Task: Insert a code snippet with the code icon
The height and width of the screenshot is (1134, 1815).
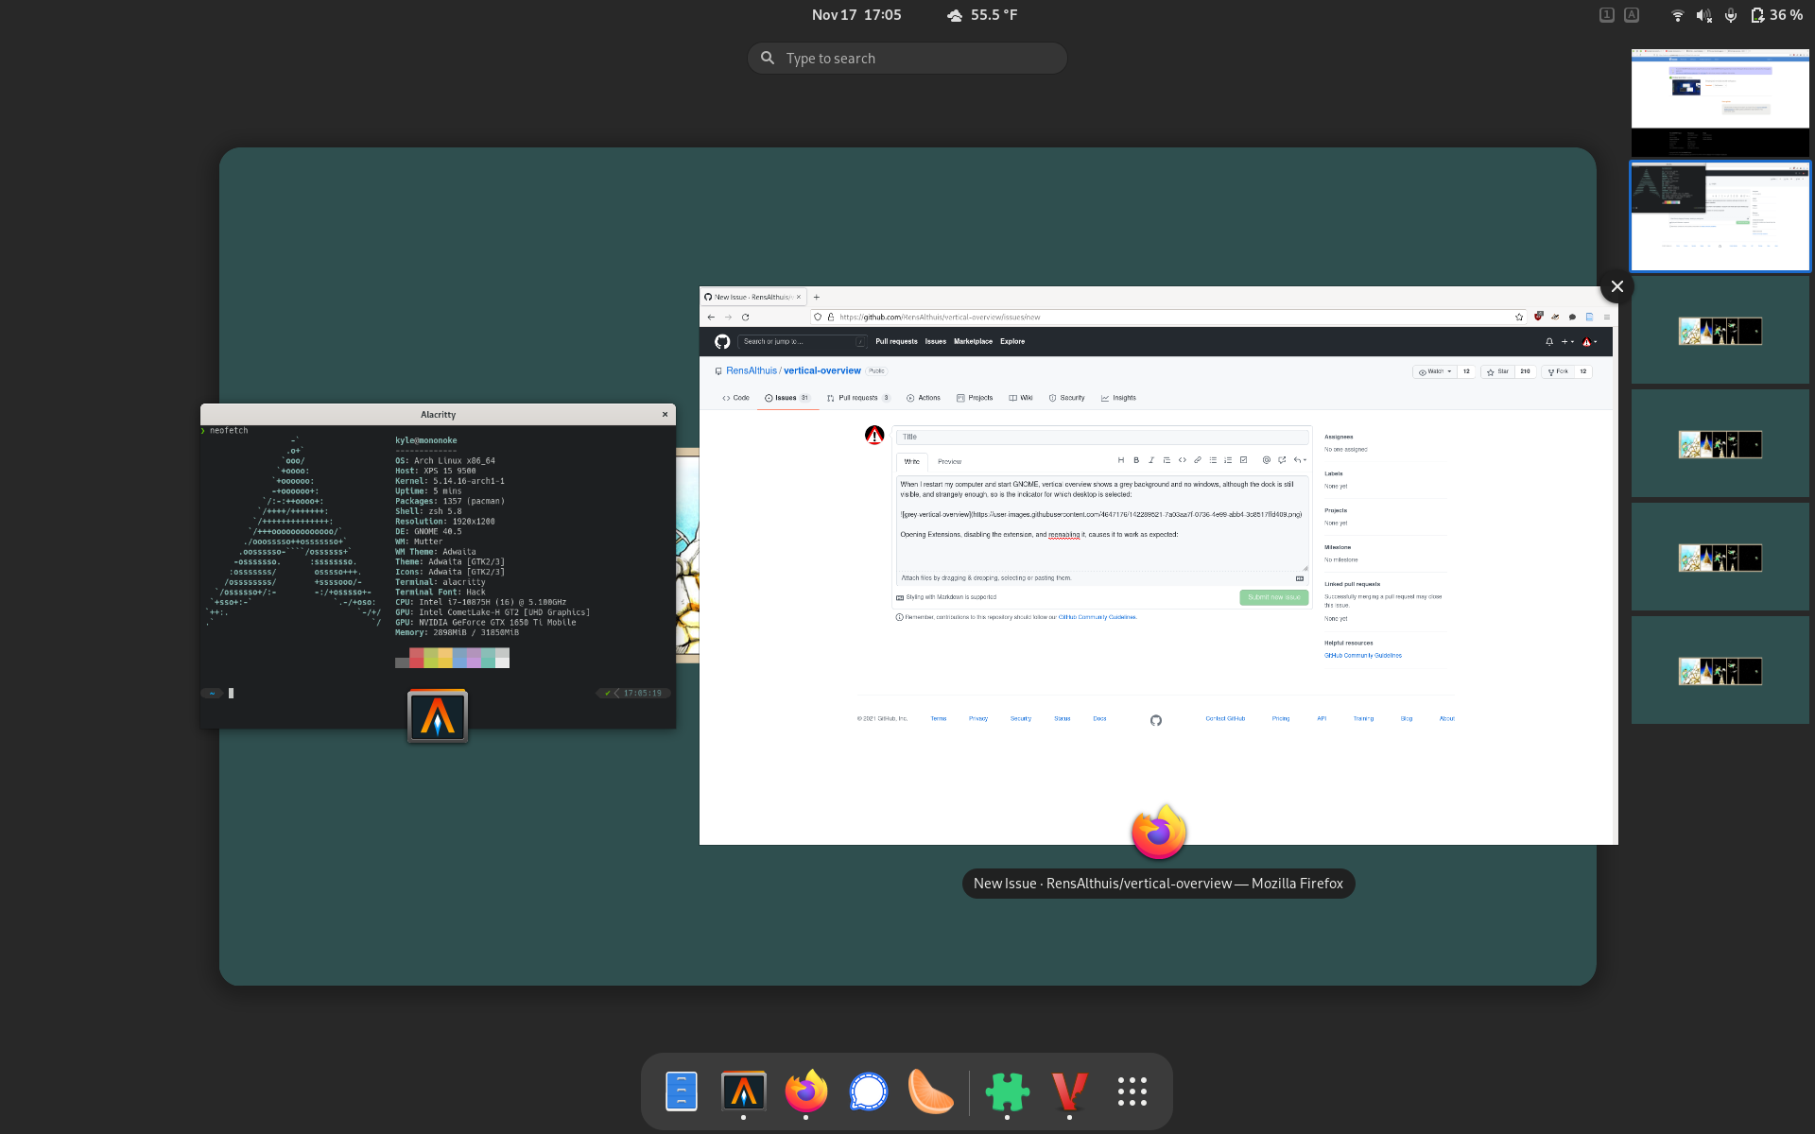Action: click(1183, 460)
